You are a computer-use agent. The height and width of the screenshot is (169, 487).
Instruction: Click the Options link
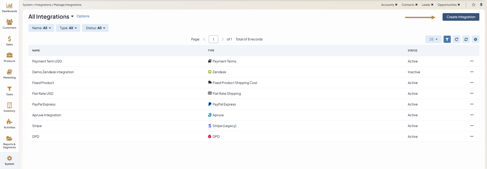(83, 16)
